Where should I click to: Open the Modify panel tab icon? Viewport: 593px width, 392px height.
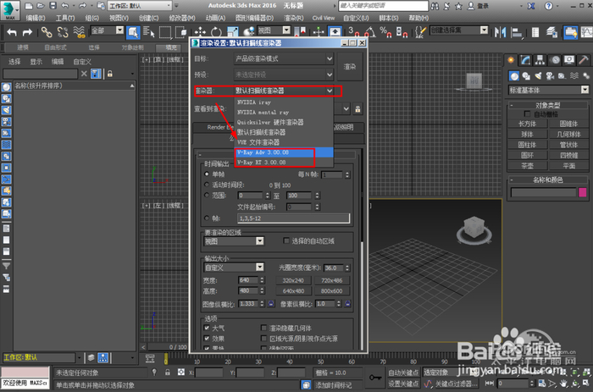(x=525, y=60)
